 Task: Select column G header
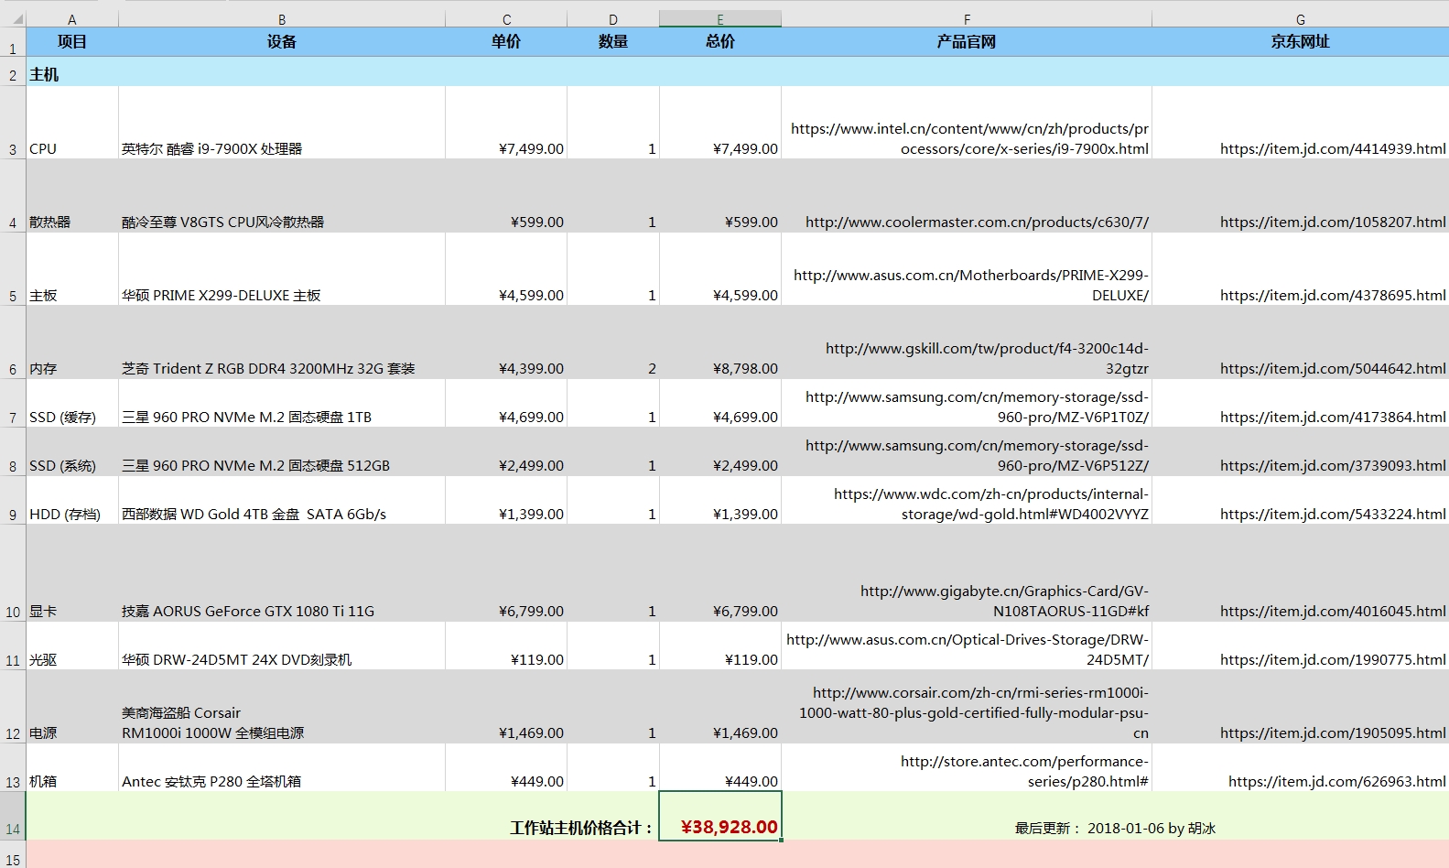pyautogui.click(x=1299, y=19)
